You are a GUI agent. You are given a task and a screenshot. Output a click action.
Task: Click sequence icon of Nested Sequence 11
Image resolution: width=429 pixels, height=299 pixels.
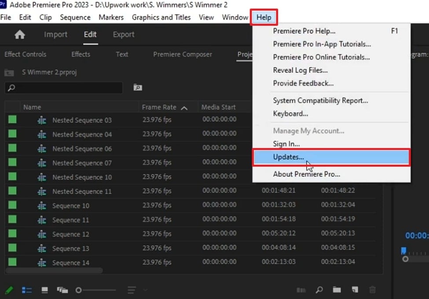(42, 192)
